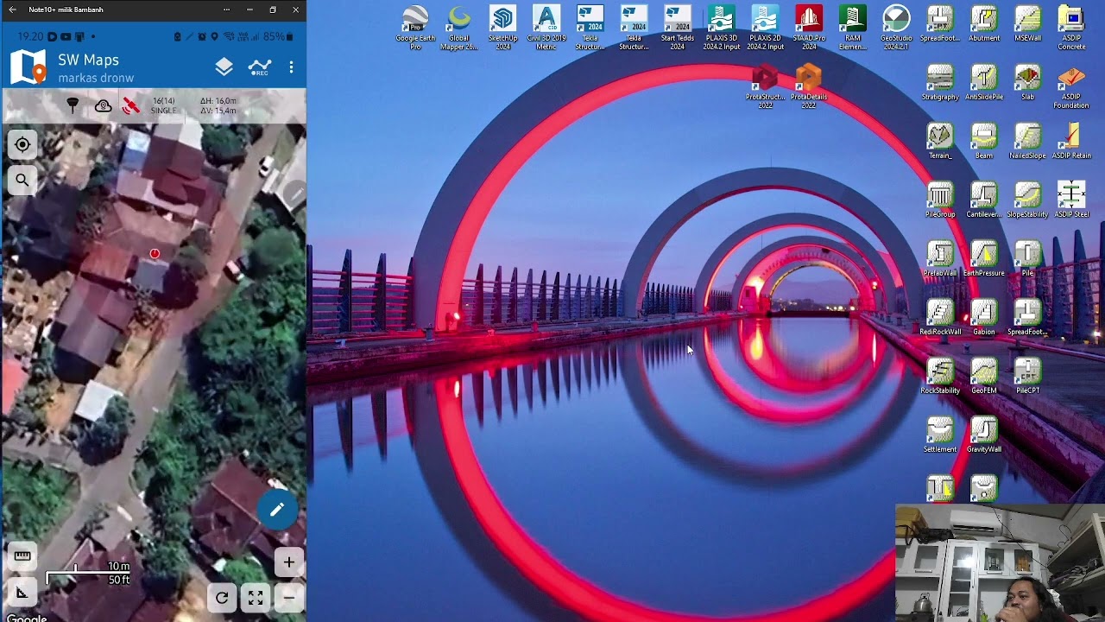The height and width of the screenshot is (622, 1105).
Task: Select Slab desktop shortcut
Action: (1027, 83)
